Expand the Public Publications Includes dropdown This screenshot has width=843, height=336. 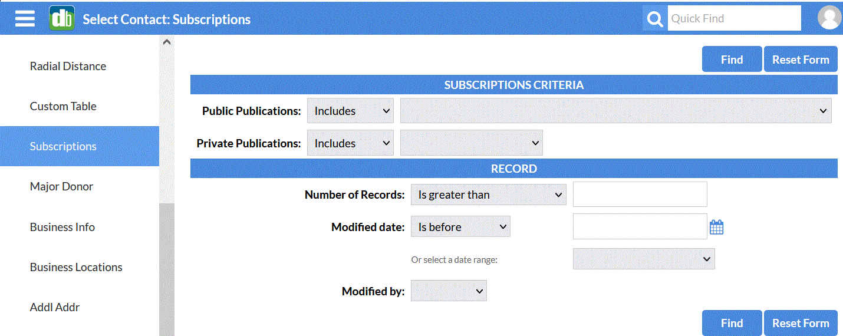[350, 111]
